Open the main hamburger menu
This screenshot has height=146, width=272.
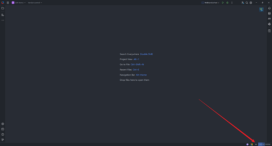tap(8, 3)
